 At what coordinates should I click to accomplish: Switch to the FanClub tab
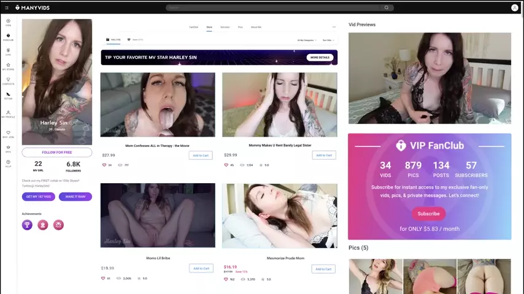(x=193, y=27)
